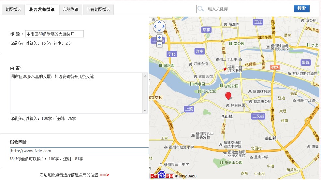This screenshot has width=321, height=180.
Task: Click 南公园 park marker
Action: (x=237, y=44)
